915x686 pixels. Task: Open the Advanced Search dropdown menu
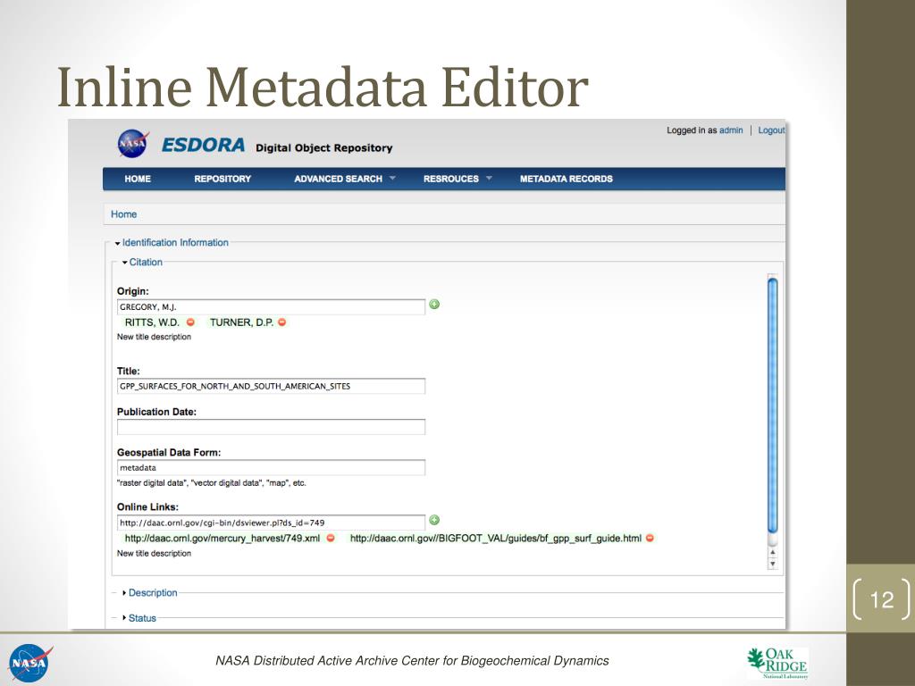pos(344,179)
